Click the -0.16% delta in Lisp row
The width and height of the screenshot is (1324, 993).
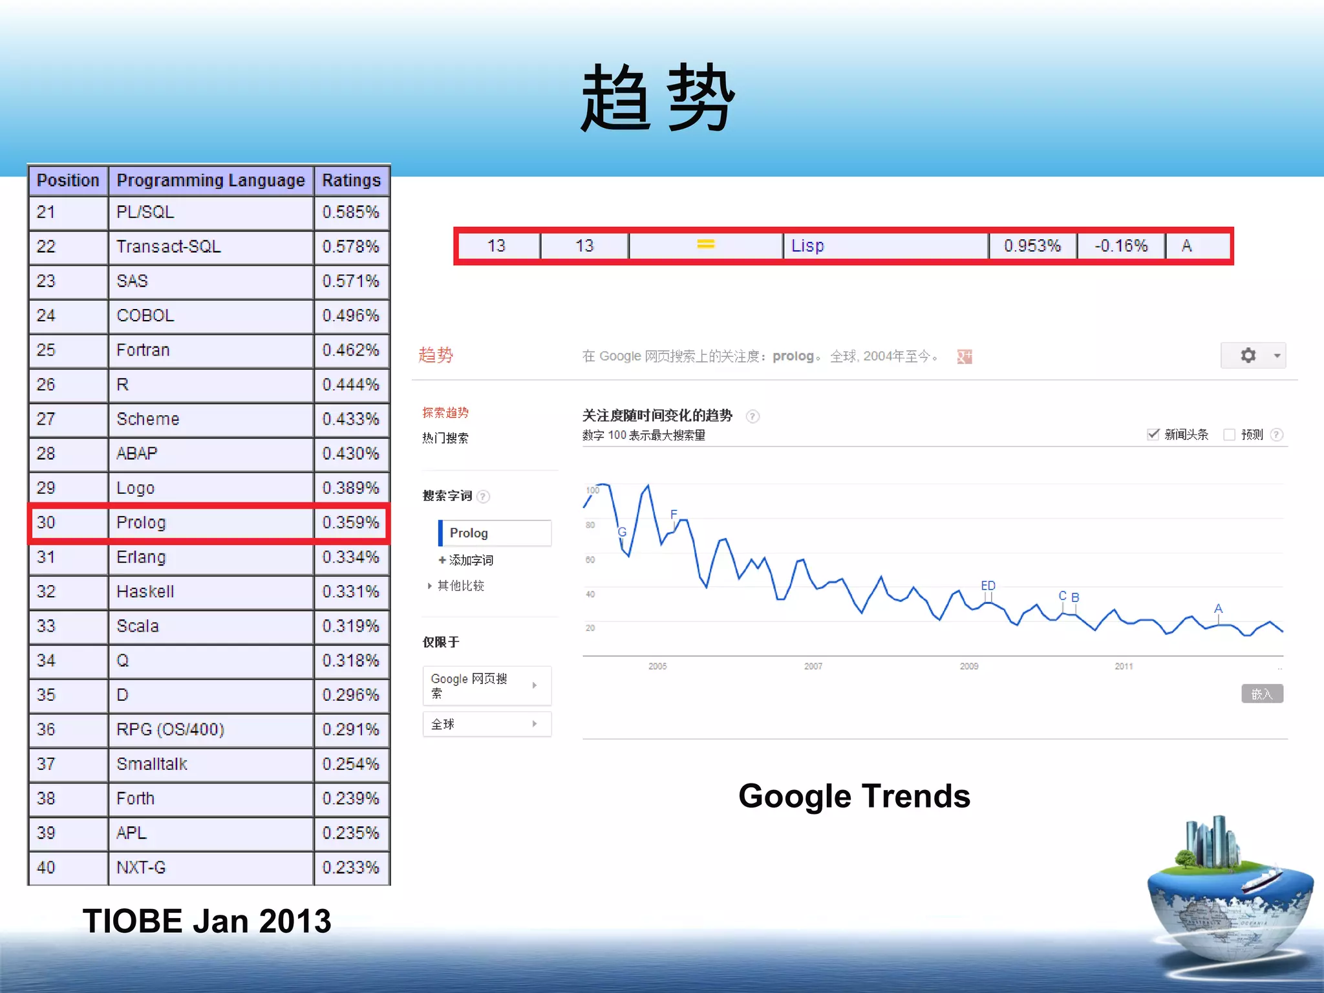[1121, 246]
